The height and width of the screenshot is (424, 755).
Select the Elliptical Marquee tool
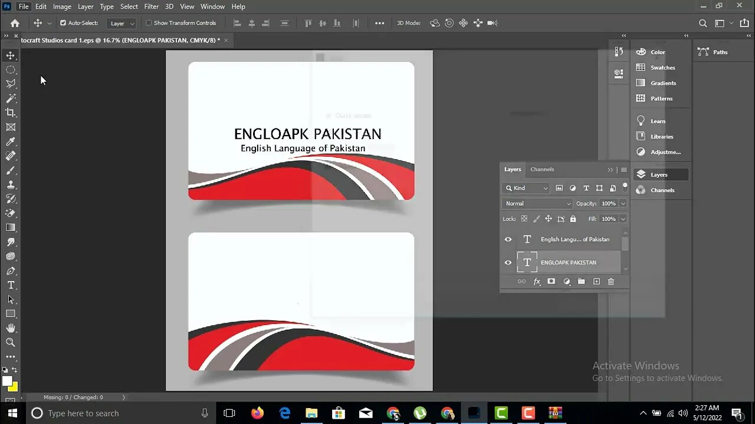point(11,69)
